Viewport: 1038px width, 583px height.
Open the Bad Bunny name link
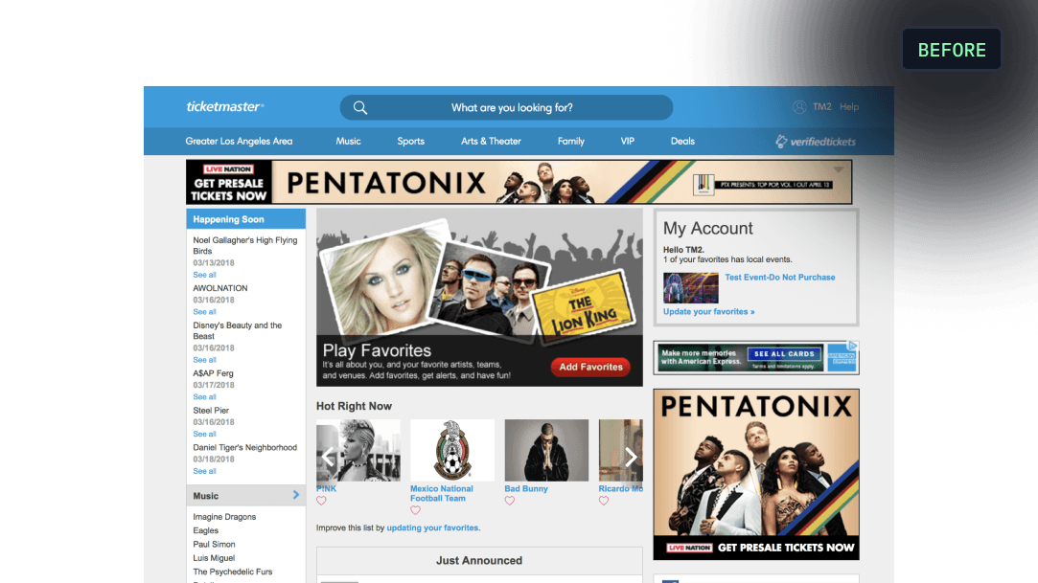(526, 489)
